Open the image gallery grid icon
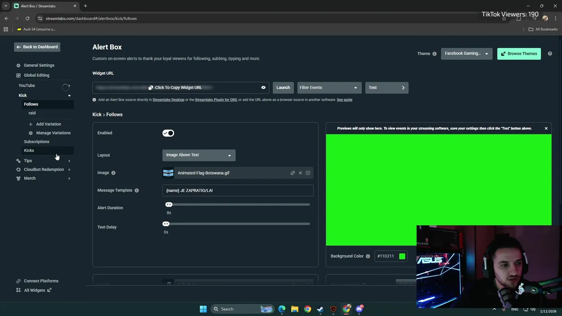 pos(308,173)
